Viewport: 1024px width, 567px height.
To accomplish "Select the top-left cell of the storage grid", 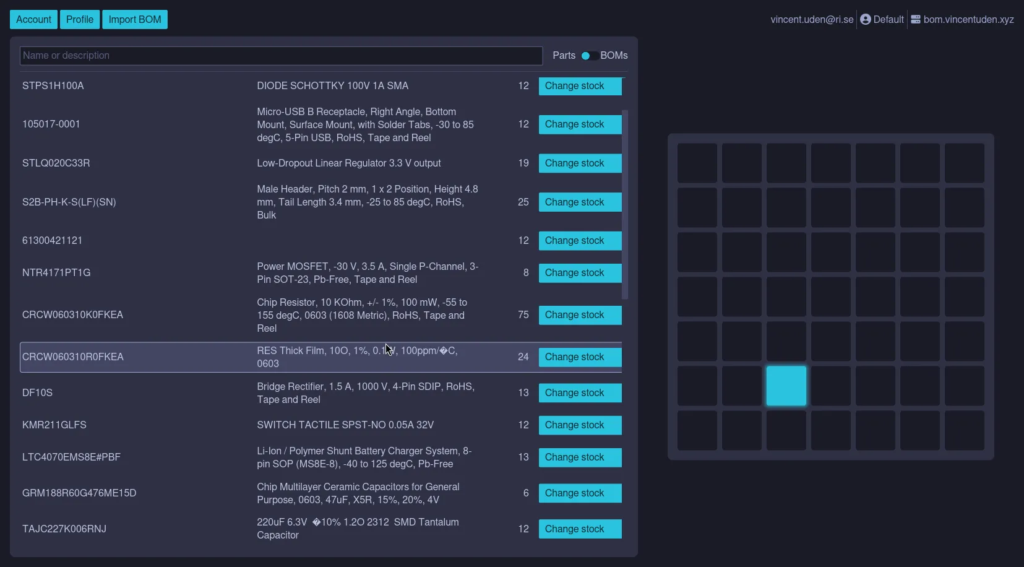I will click(697, 163).
